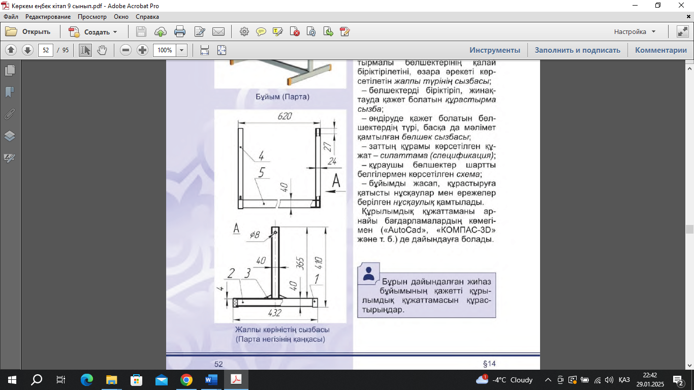Click the Создать PDF button

pyautogui.click(x=93, y=31)
